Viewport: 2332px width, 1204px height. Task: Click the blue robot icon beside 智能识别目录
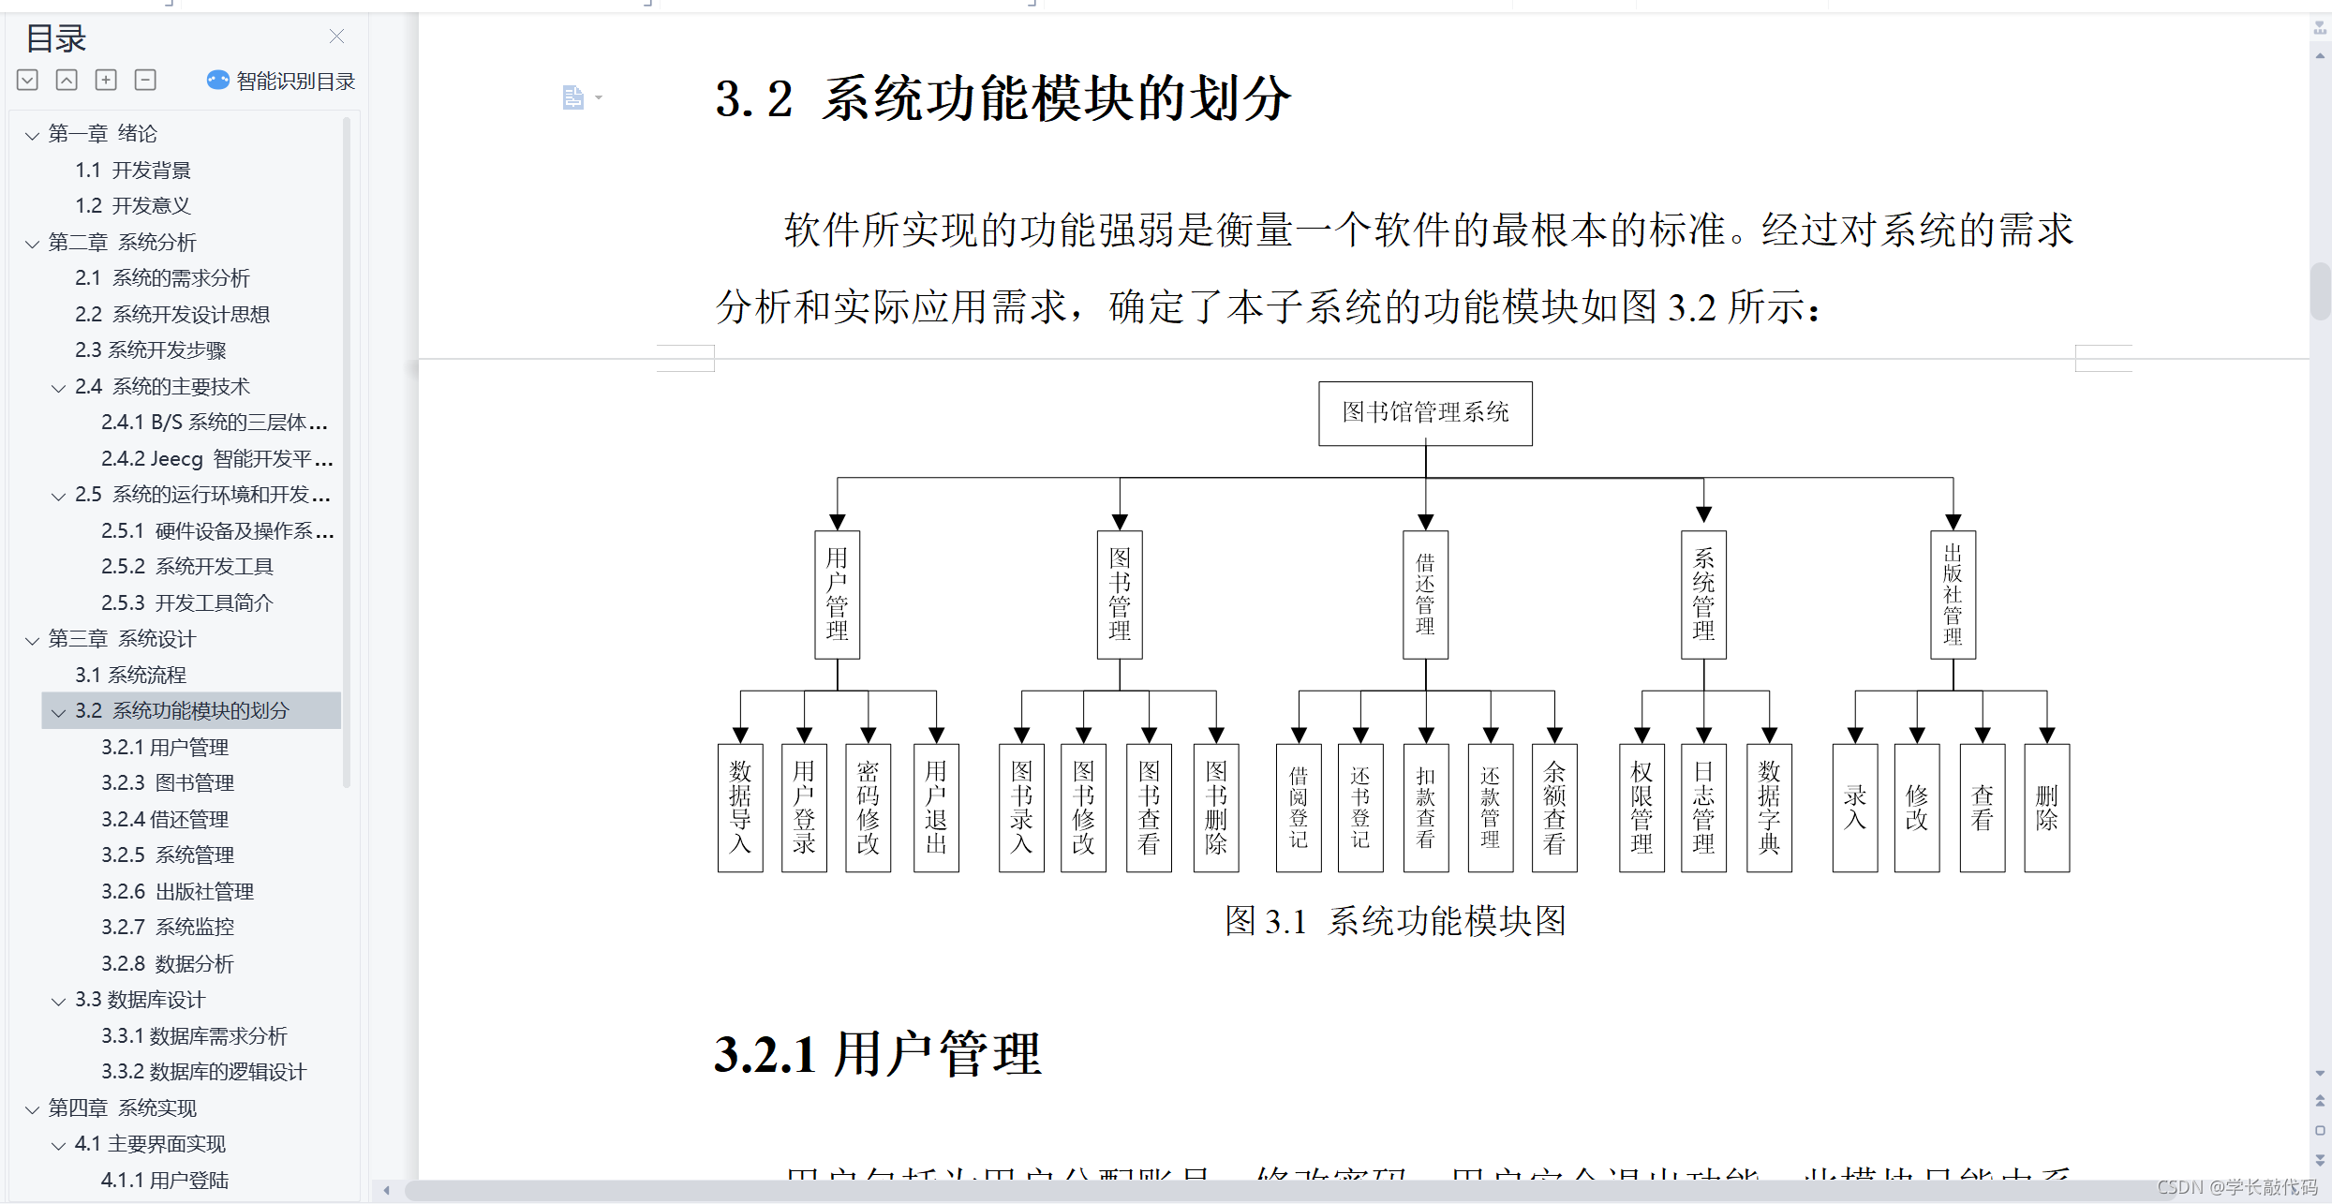coord(216,80)
